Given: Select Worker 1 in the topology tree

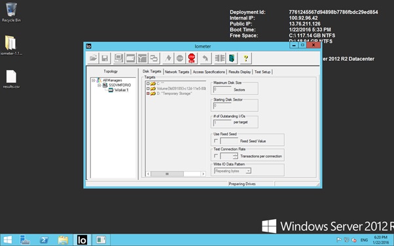Looking at the screenshot, I should pyautogui.click(x=121, y=90).
